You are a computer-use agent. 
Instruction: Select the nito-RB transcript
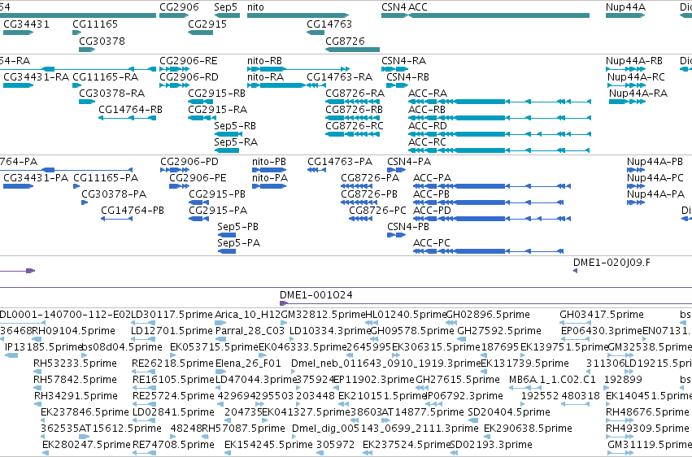[x=298, y=69]
